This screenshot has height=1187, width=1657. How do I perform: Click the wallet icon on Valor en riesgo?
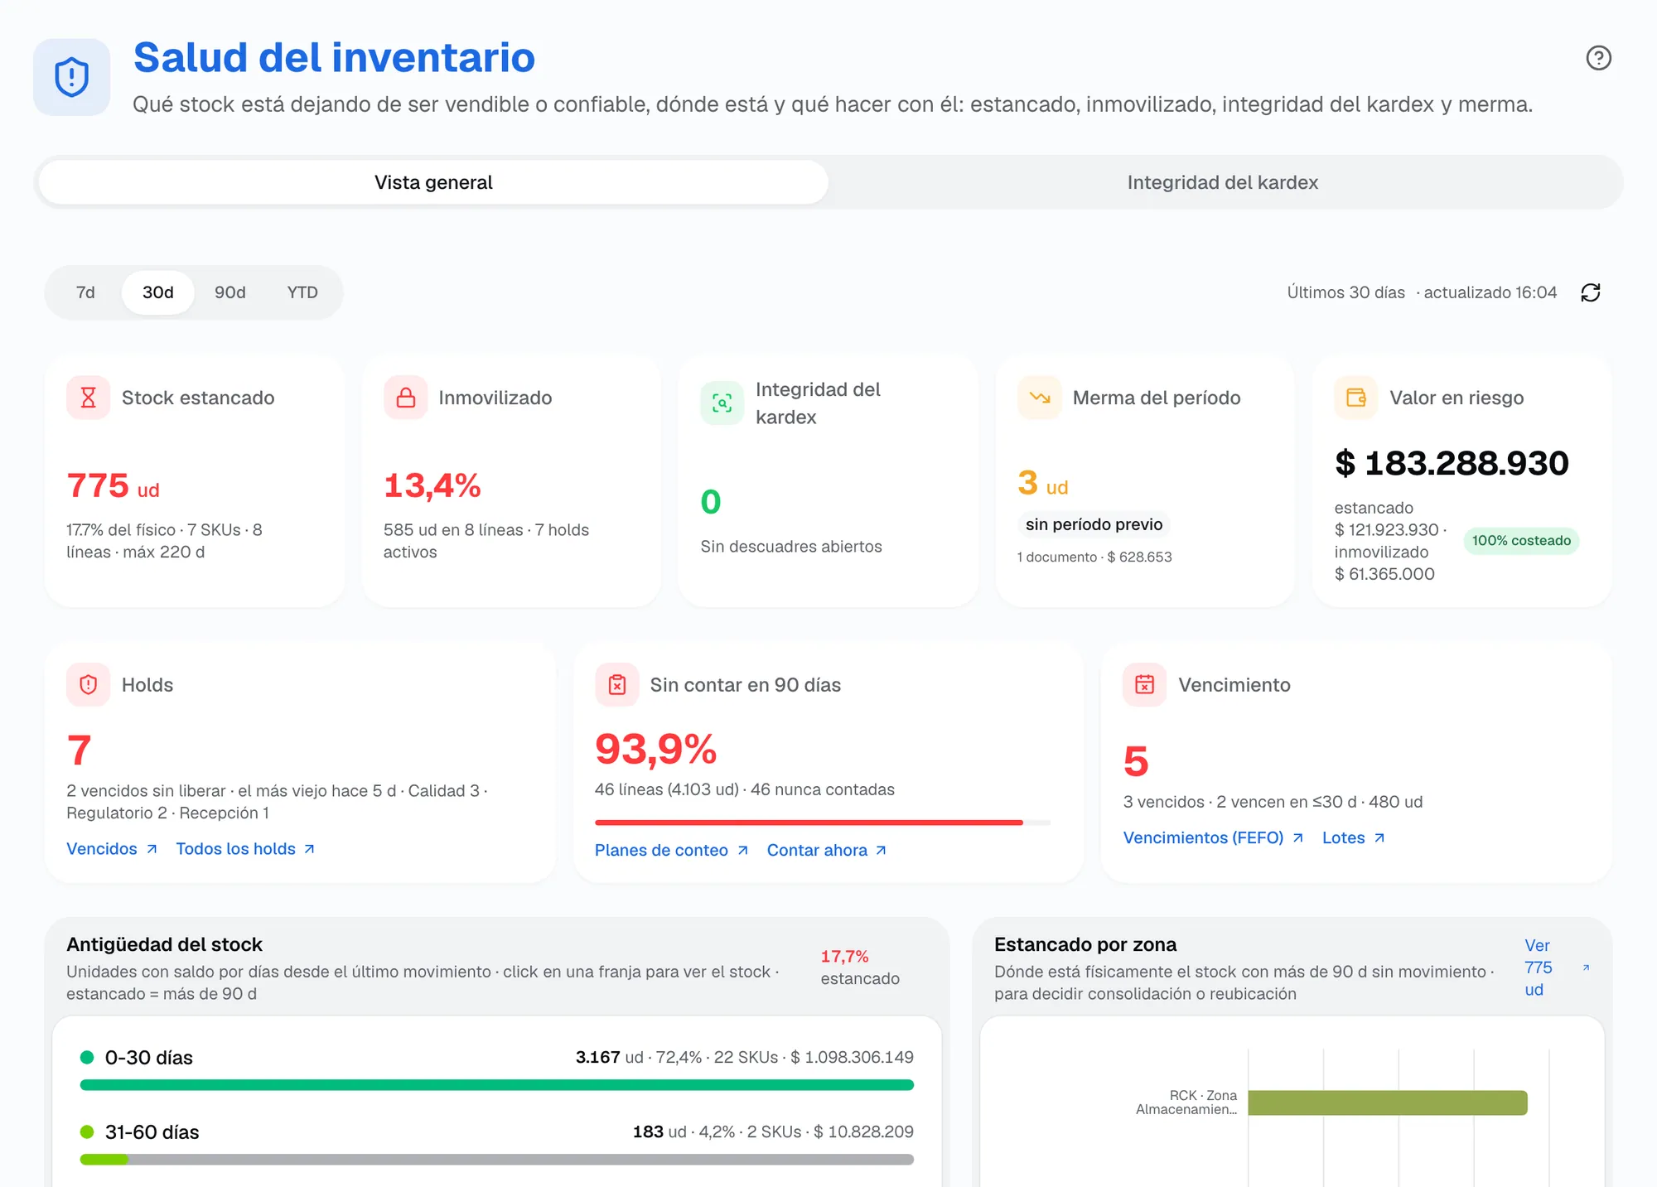(x=1356, y=398)
